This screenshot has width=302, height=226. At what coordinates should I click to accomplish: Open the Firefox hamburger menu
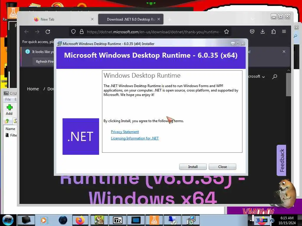point(284,31)
